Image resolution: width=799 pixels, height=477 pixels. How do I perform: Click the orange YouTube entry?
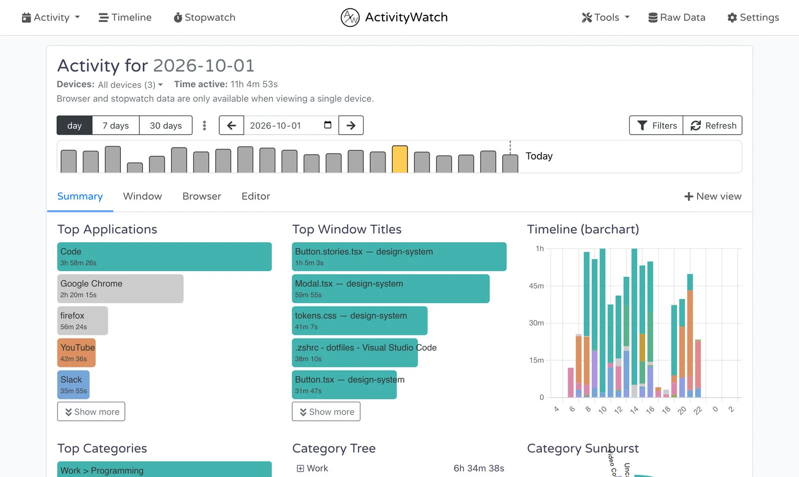(76, 352)
